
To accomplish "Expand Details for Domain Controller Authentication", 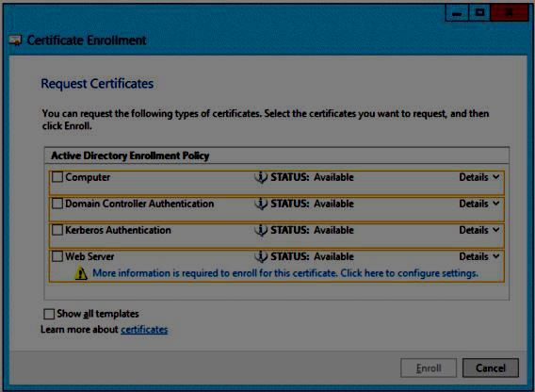I will click(x=479, y=204).
